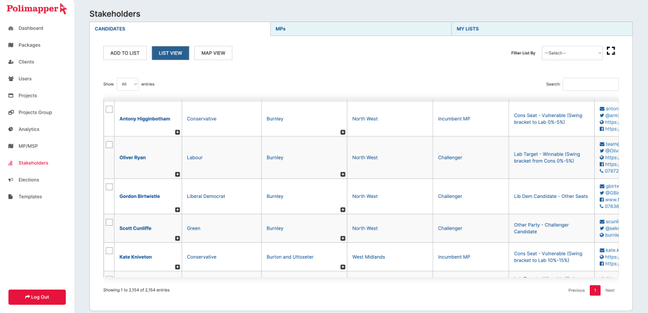Viewport: 648px width, 313px height.
Task: Click the Templates file icon
Action: [11, 197]
